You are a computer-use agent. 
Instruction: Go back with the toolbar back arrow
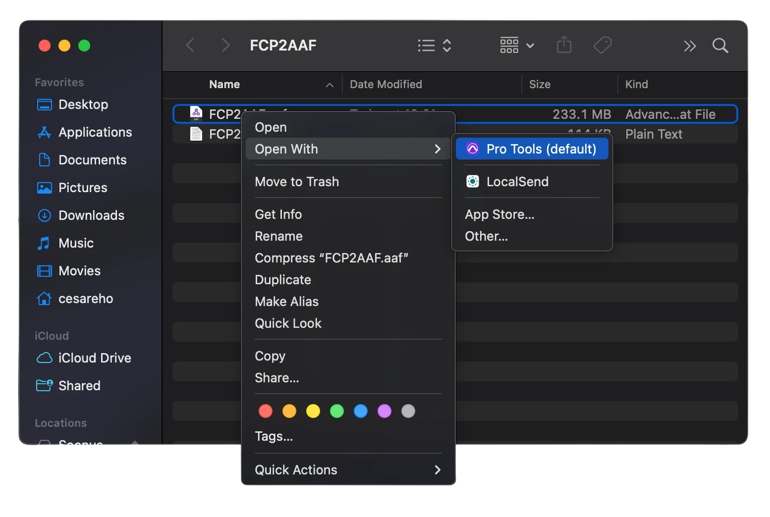pyautogui.click(x=190, y=46)
